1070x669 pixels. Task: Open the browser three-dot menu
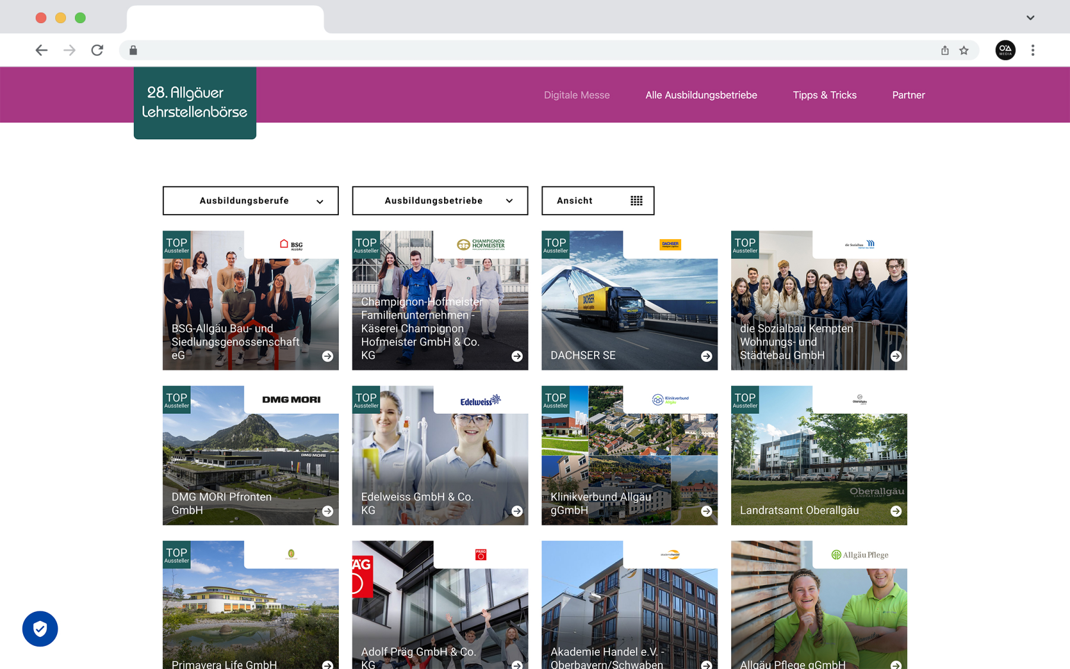1033,51
